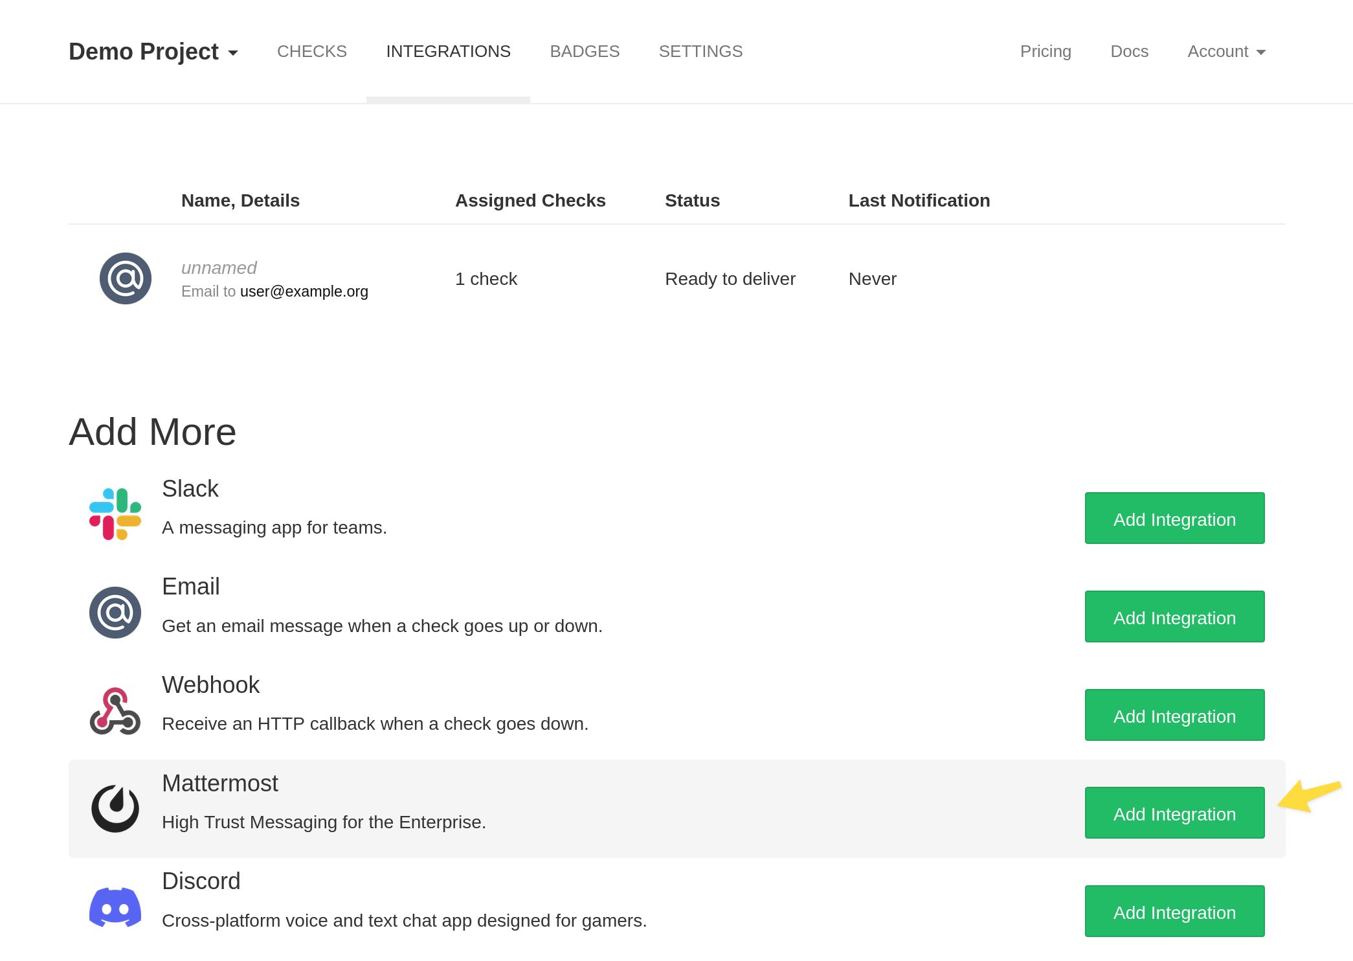Click the user@example.org email address
Viewport: 1353px width, 961px height.
pyautogui.click(x=304, y=291)
